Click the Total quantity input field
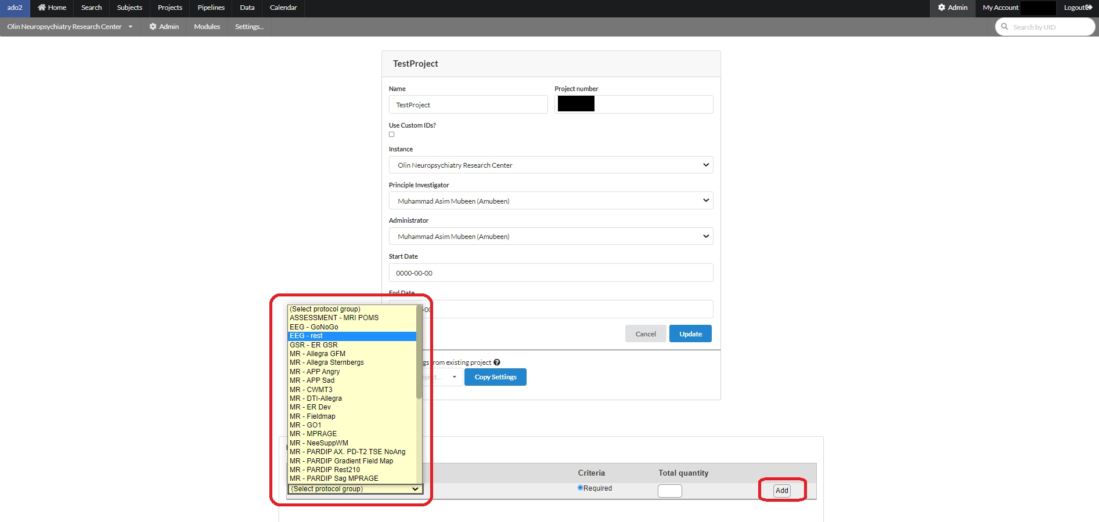1099x522 pixels. 669,491
